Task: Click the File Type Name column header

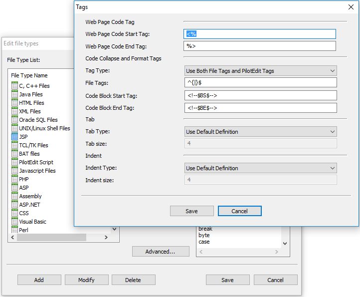Action: (x=29, y=75)
